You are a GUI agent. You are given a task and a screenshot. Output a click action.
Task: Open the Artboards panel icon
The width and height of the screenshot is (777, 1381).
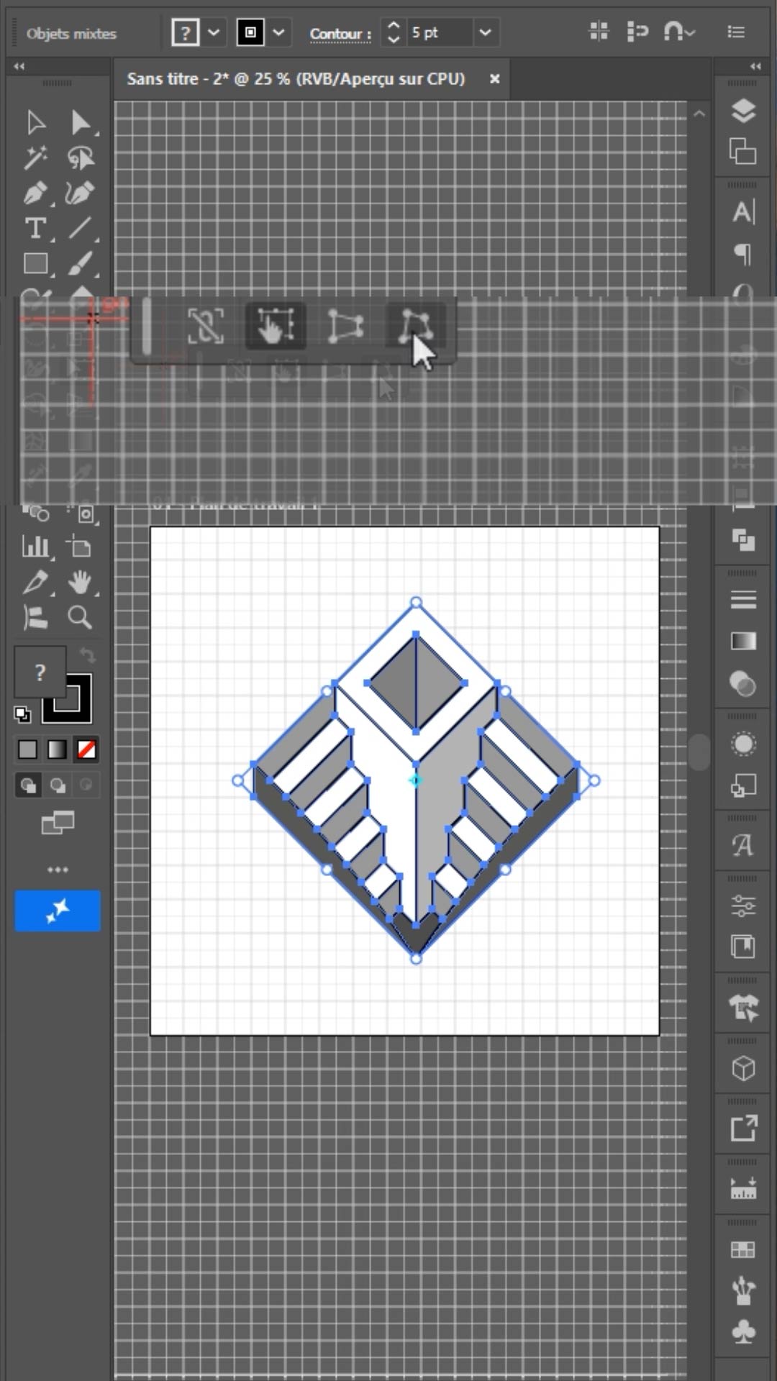pos(743,151)
